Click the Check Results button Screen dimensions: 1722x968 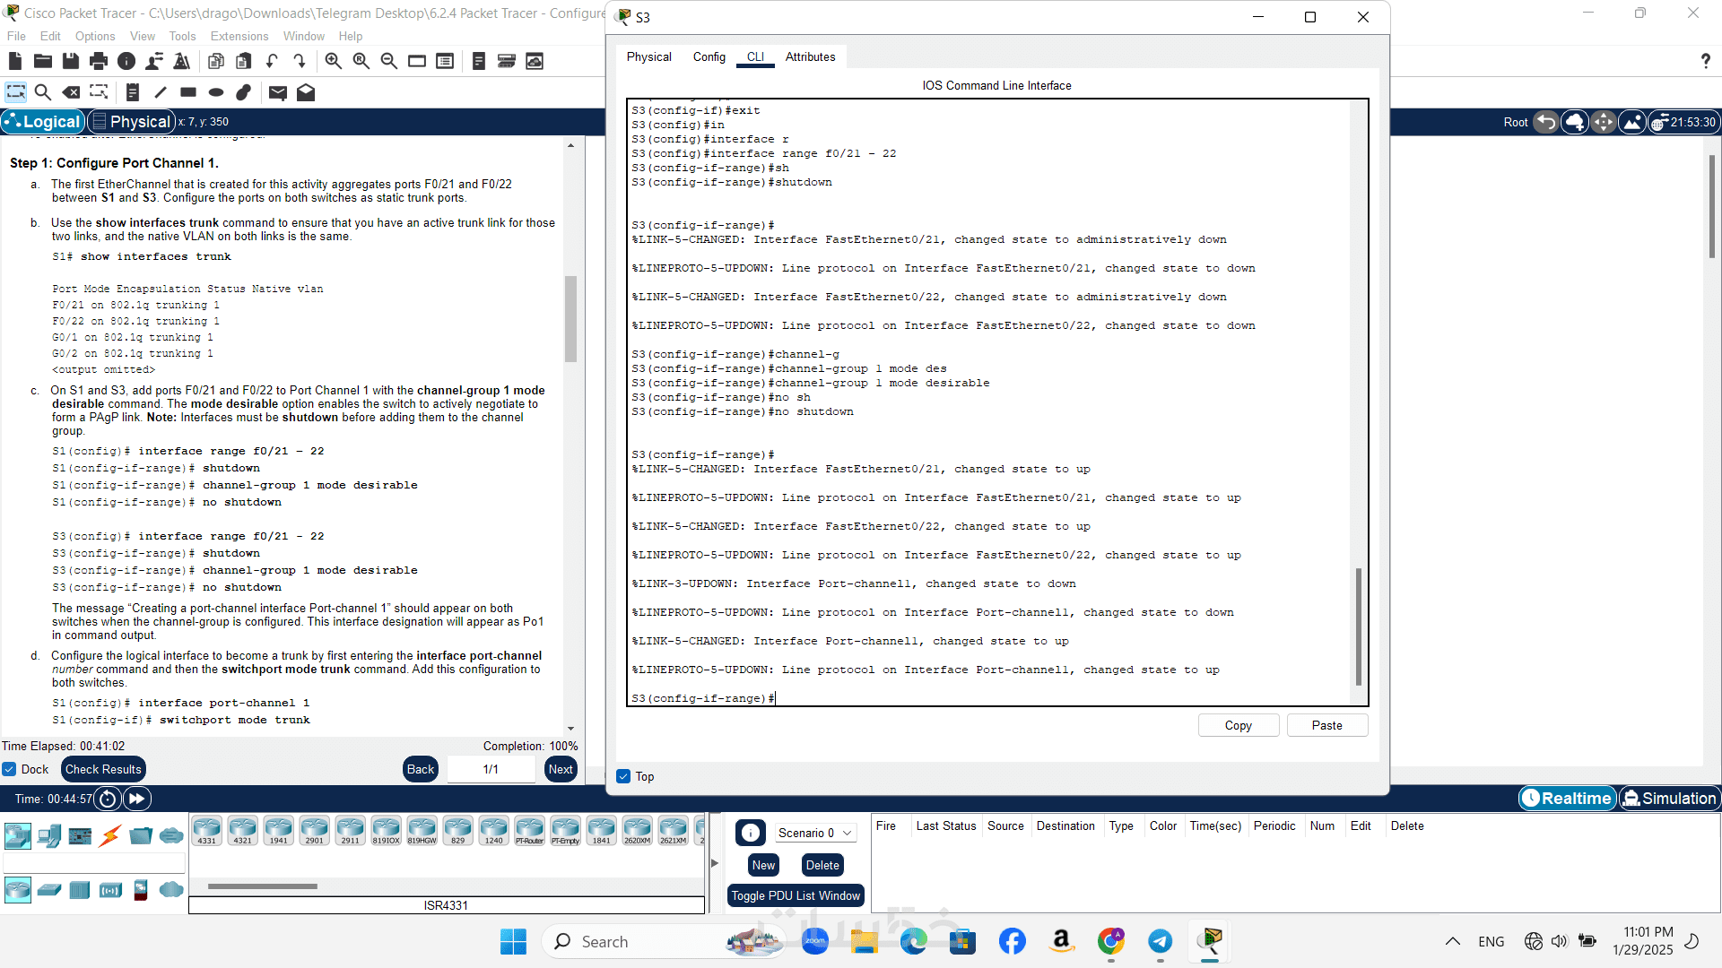[103, 769]
